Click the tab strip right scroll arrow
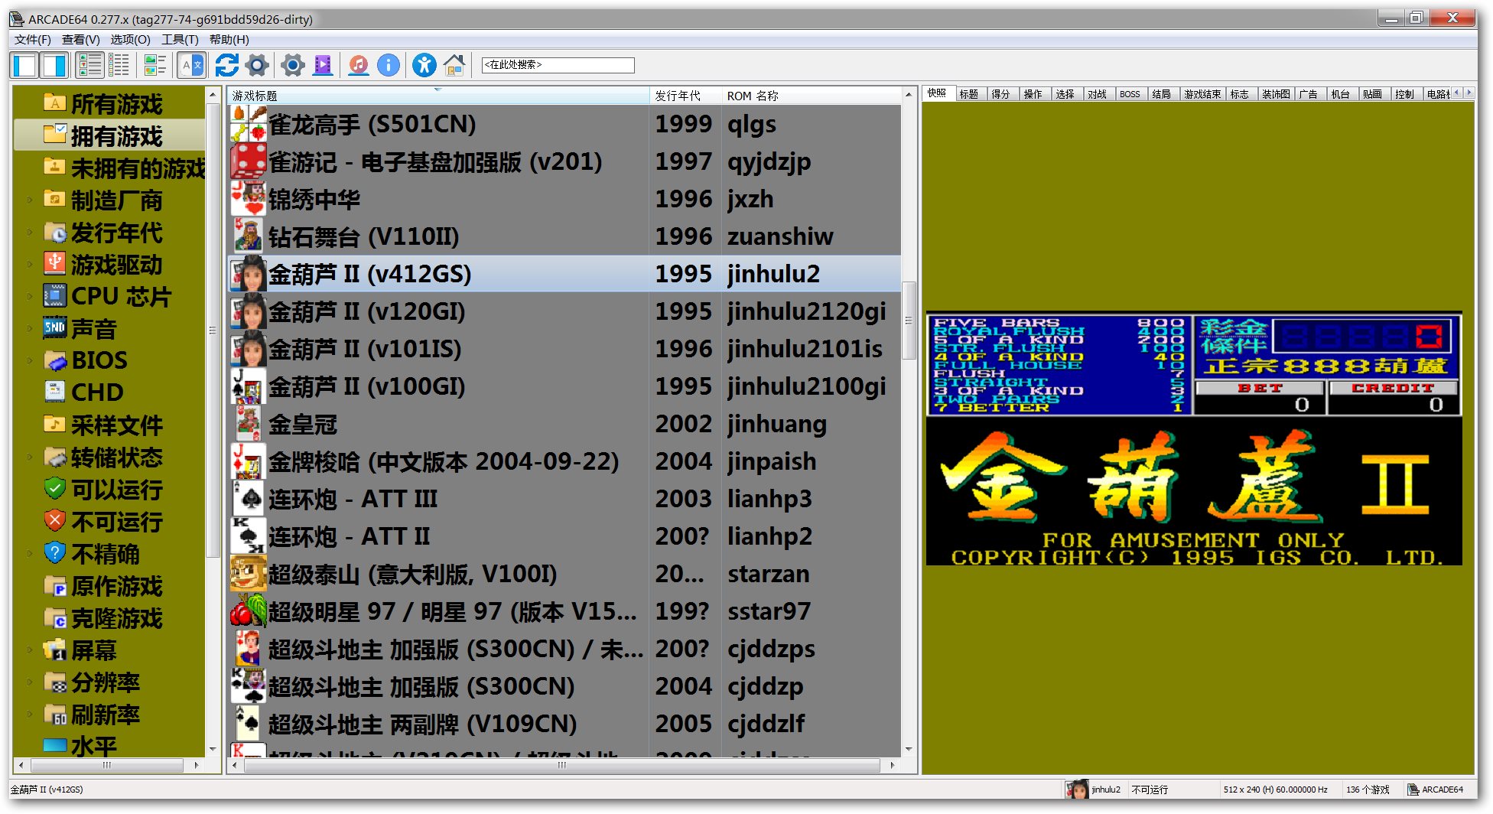Viewport: 1493px width, 814px height. tap(1468, 93)
